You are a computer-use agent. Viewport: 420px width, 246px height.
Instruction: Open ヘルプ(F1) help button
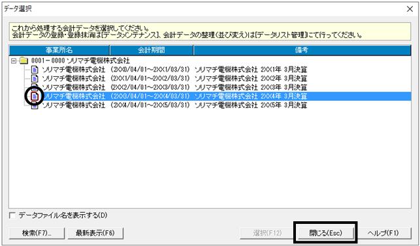click(x=383, y=233)
